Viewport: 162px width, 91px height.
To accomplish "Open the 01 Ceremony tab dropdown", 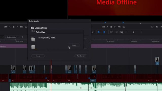I will tap(18, 37).
